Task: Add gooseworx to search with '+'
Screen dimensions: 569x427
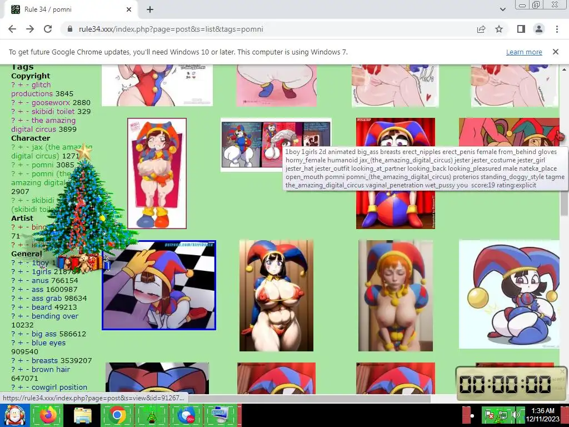Action: [21, 102]
